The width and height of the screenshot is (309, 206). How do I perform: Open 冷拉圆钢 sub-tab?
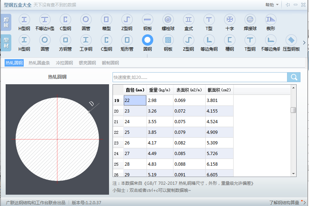(64, 63)
